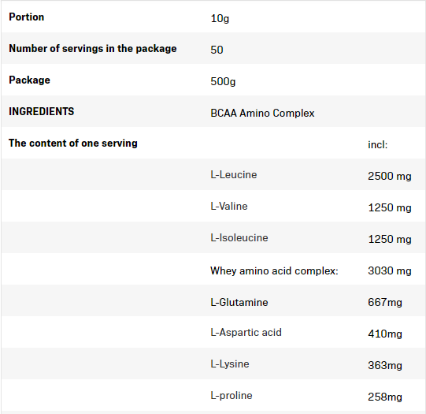Click the L-Aspartic acid row
The width and height of the screenshot is (426, 414).
213,332
